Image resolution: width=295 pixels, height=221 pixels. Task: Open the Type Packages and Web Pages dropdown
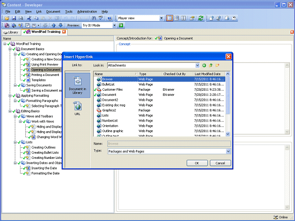pyautogui.click(x=228, y=151)
